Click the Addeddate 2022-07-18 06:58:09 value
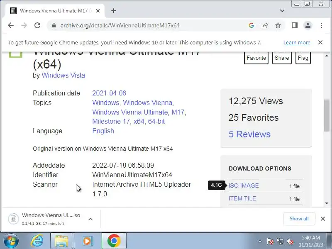The height and width of the screenshot is (249, 332). (x=123, y=165)
